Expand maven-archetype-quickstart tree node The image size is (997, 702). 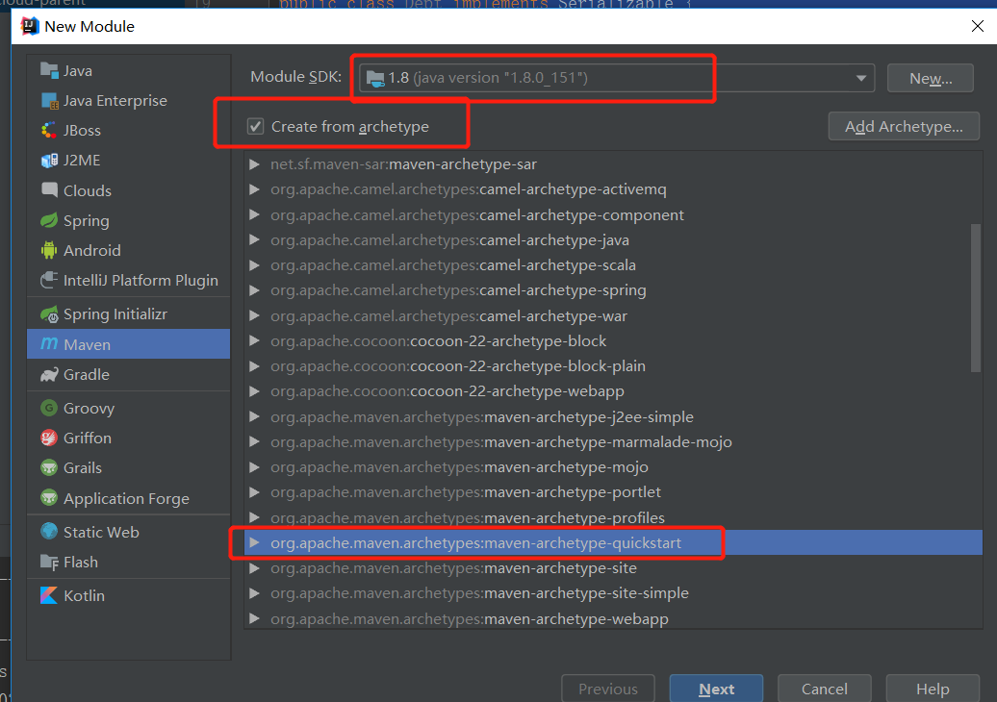(x=255, y=543)
